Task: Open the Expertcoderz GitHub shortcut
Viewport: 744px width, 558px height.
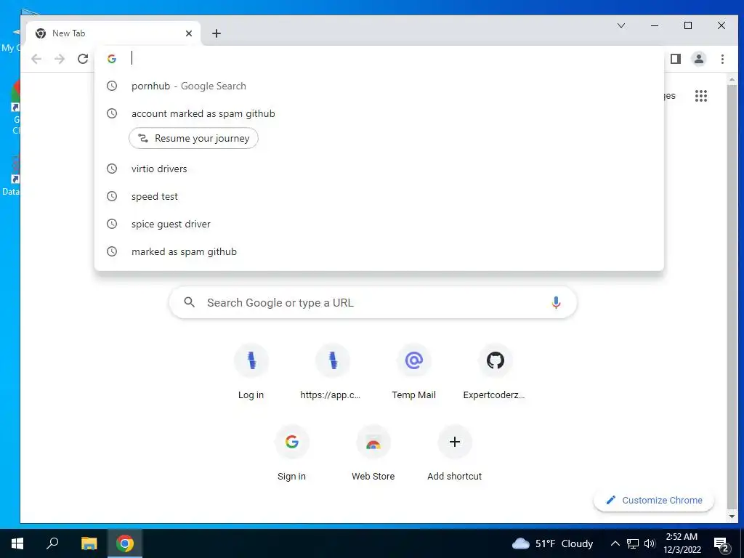Action: pyautogui.click(x=495, y=373)
